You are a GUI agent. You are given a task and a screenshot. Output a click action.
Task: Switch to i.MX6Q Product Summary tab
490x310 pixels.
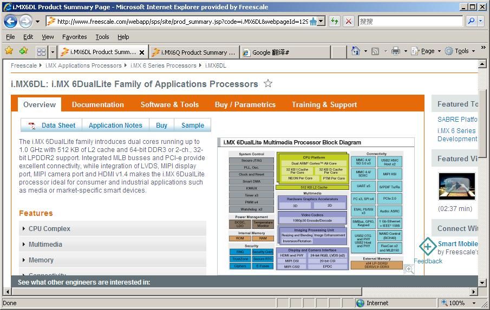[x=194, y=52]
